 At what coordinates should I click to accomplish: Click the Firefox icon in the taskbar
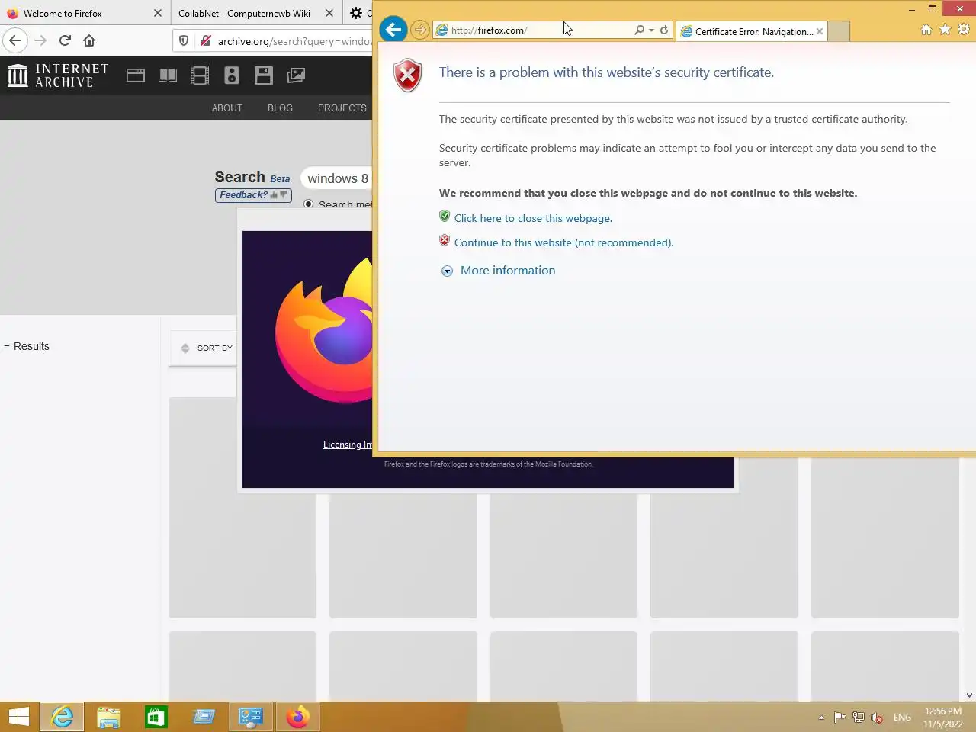coord(297,717)
